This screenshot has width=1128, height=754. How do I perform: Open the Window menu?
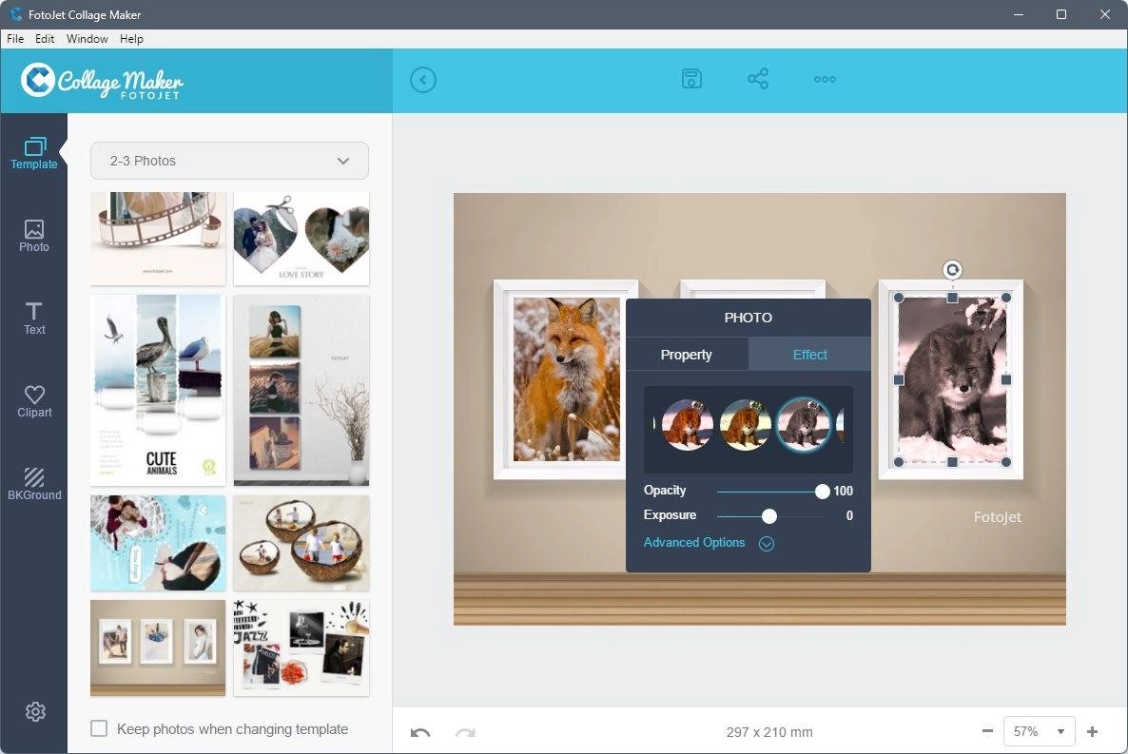pyautogui.click(x=88, y=39)
